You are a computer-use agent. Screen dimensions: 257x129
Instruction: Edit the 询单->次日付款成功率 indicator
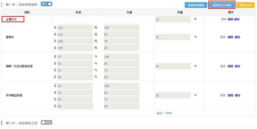pos(230,66)
